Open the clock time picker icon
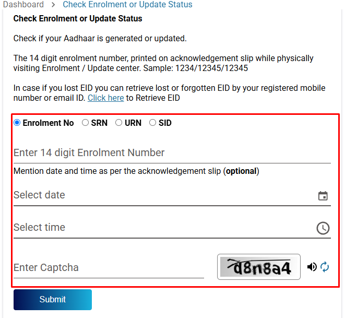The image size is (345, 318). (x=323, y=228)
